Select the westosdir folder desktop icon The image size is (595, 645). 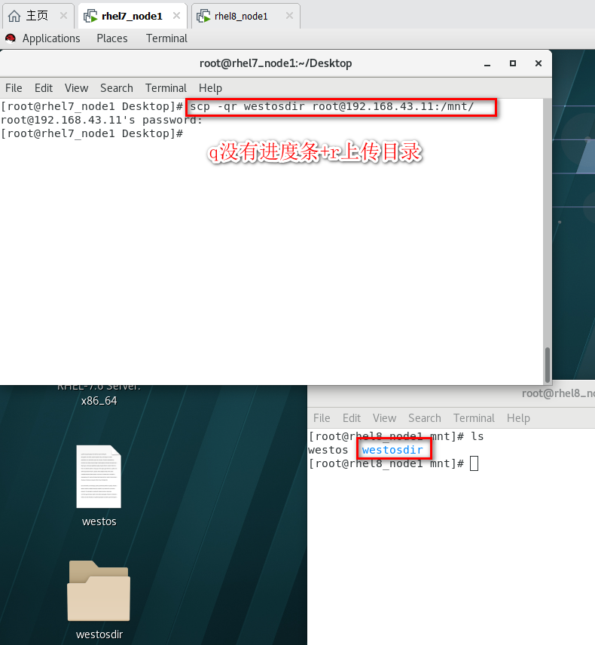point(99,591)
